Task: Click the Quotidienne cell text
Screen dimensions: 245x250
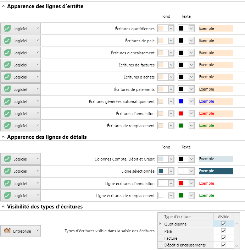Action: coord(176,224)
